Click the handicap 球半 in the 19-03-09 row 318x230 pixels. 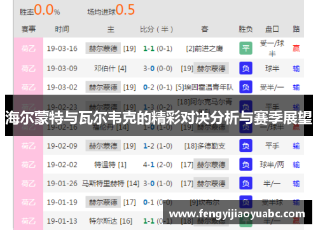point(272,69)
